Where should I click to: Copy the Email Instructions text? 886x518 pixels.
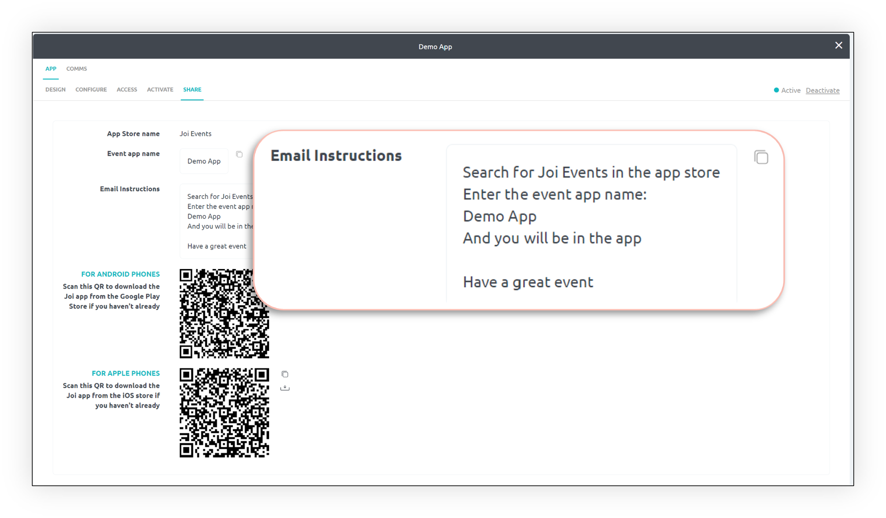point(761,157)
